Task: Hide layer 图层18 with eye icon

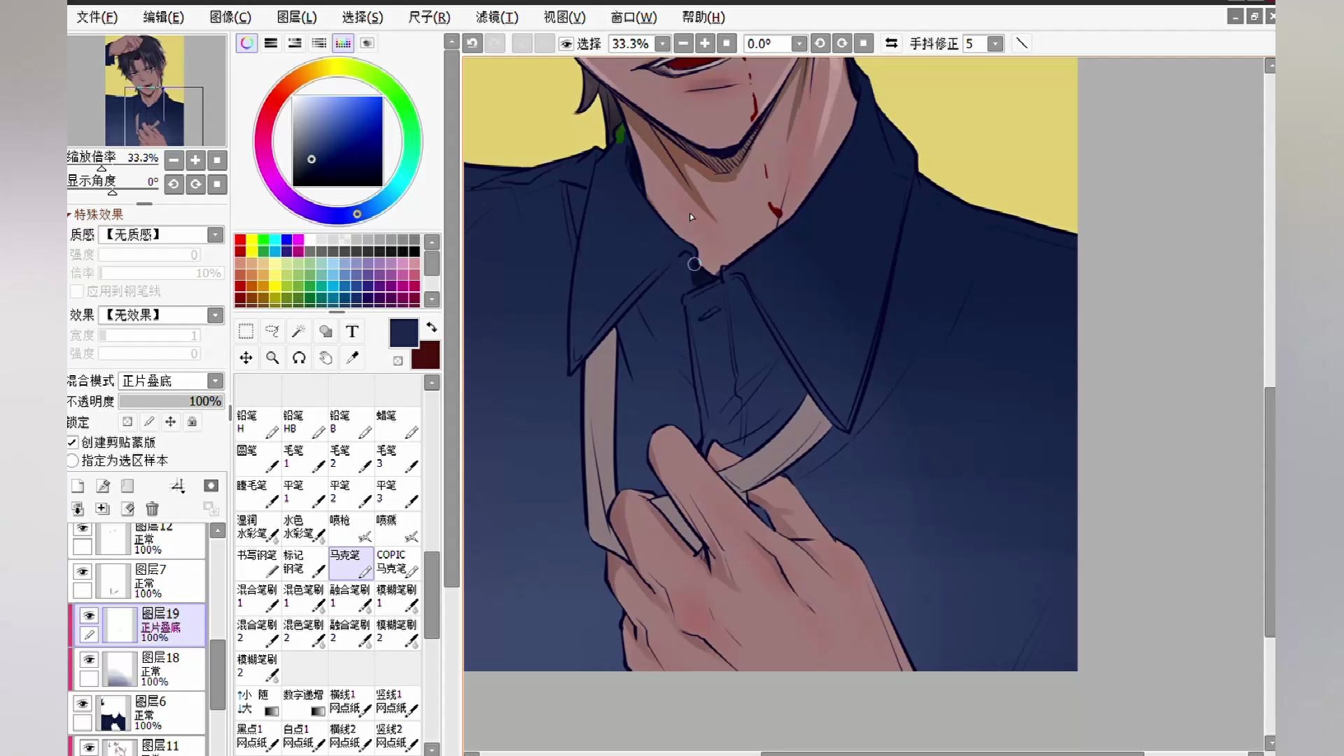Action: (x=89, y=659)
